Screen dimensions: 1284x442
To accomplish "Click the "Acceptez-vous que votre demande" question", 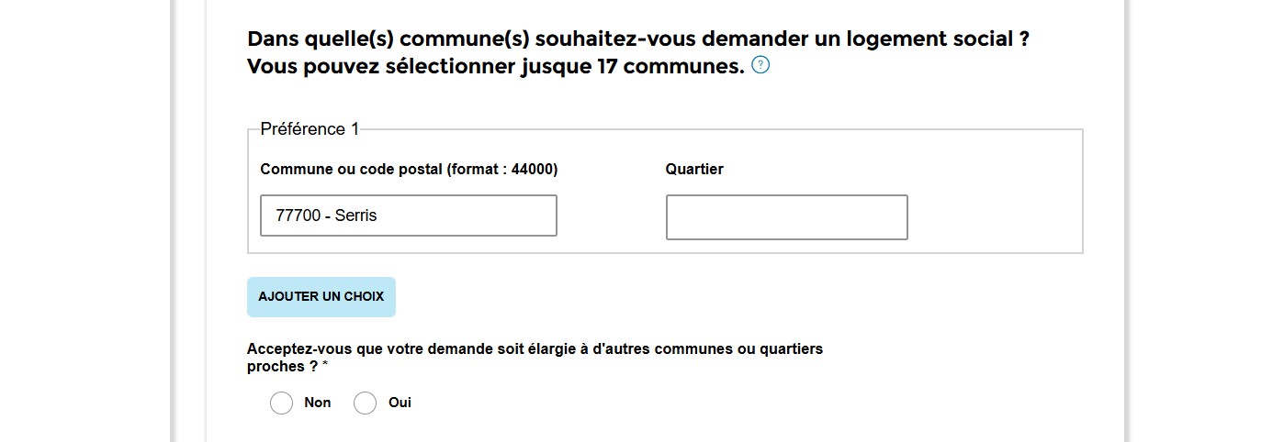I will [x=535, y=358].
